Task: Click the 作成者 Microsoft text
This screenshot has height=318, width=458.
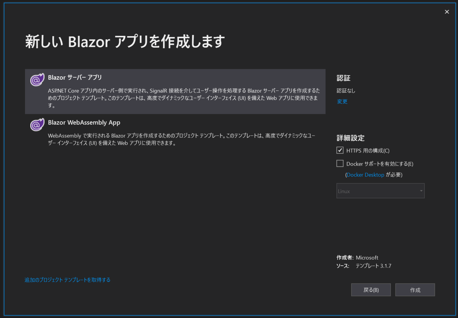Action: (357, 257)
